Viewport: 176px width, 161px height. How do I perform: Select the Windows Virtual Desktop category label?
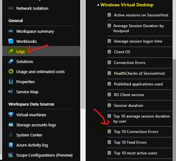click(127, 5)
